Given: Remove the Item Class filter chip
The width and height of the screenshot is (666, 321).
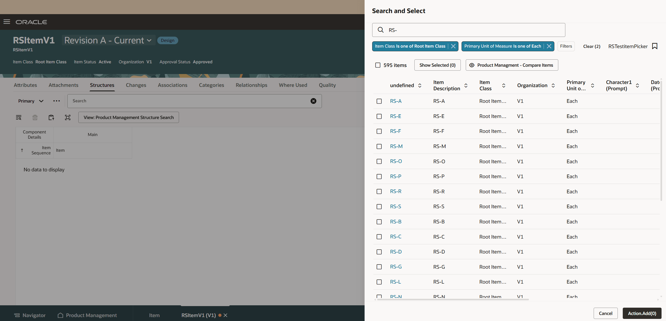Looking at the screenshot, I should pyautogui.click(x=453, y=46).
